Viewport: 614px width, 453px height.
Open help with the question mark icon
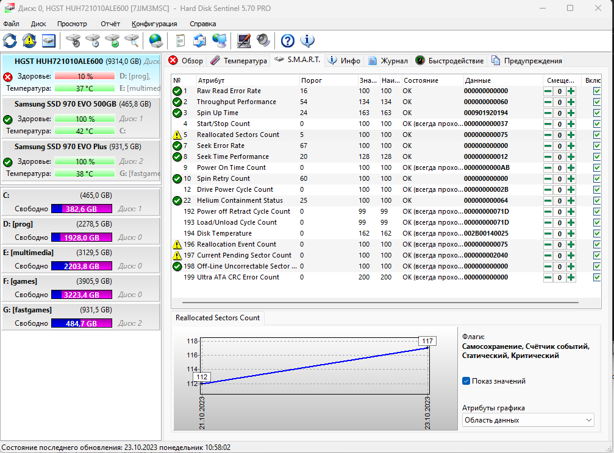coord(287,41)
